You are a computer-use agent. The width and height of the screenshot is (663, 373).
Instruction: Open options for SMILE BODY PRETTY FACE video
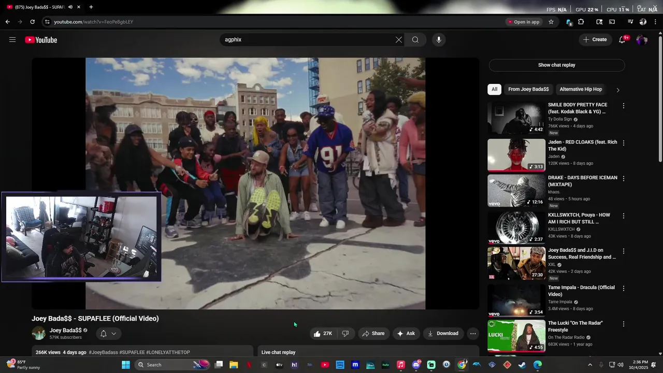(623, 106)
